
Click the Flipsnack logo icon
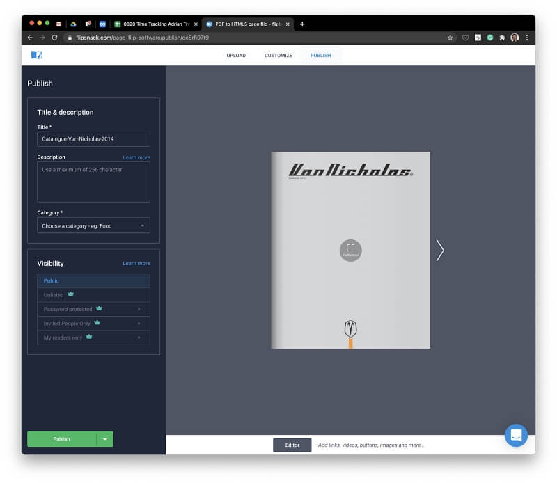[x=37, y=55]
